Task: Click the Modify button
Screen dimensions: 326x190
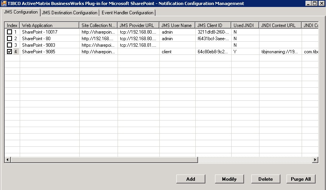Action: 229,179
